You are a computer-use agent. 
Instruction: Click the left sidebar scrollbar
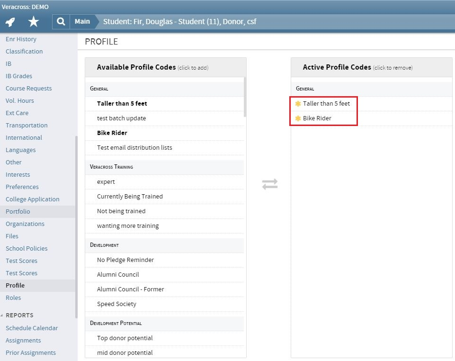point(76,227)
